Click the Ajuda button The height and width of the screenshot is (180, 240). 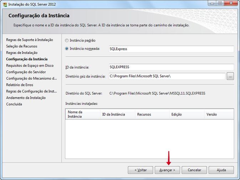coord(221,170)
